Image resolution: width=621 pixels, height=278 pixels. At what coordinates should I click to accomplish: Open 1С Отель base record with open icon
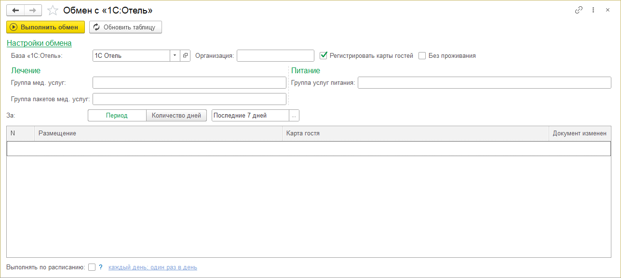tap(186, 55)
